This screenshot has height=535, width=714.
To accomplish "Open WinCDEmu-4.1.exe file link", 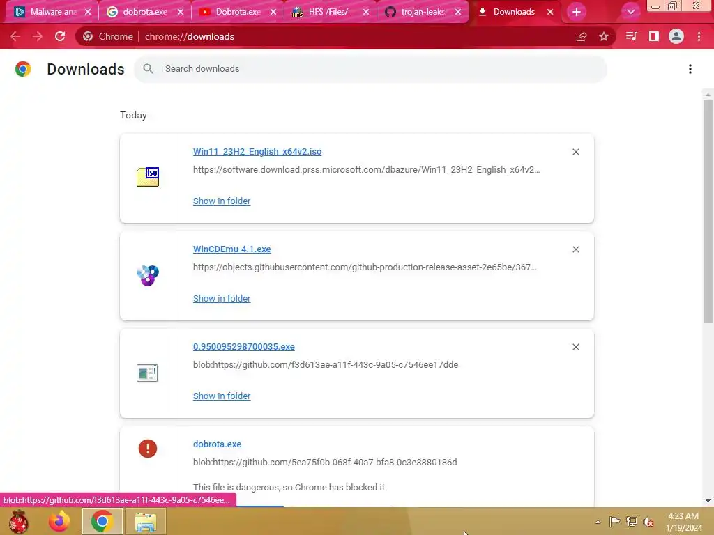I will point(231,249).
